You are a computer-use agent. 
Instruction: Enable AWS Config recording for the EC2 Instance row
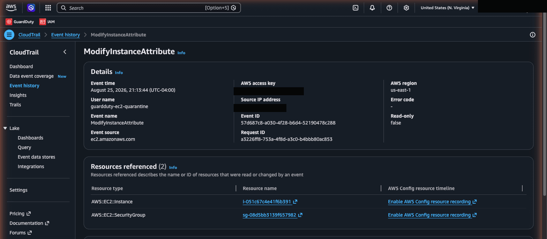pyautogui.click(x=432, y=202)
